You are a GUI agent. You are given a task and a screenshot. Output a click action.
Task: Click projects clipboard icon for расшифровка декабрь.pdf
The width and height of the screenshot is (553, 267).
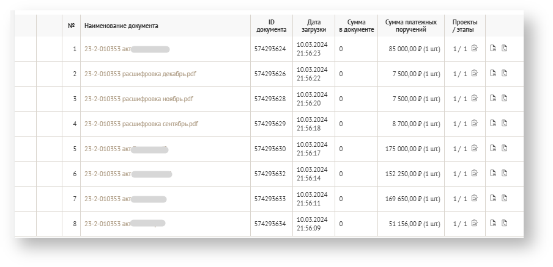(474, 74)
